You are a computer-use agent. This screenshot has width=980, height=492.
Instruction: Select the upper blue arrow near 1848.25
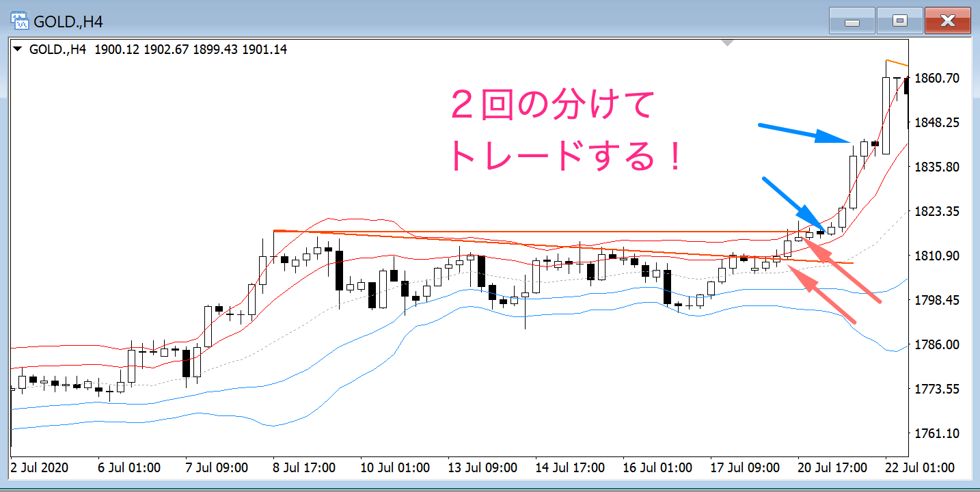[805, 133]
